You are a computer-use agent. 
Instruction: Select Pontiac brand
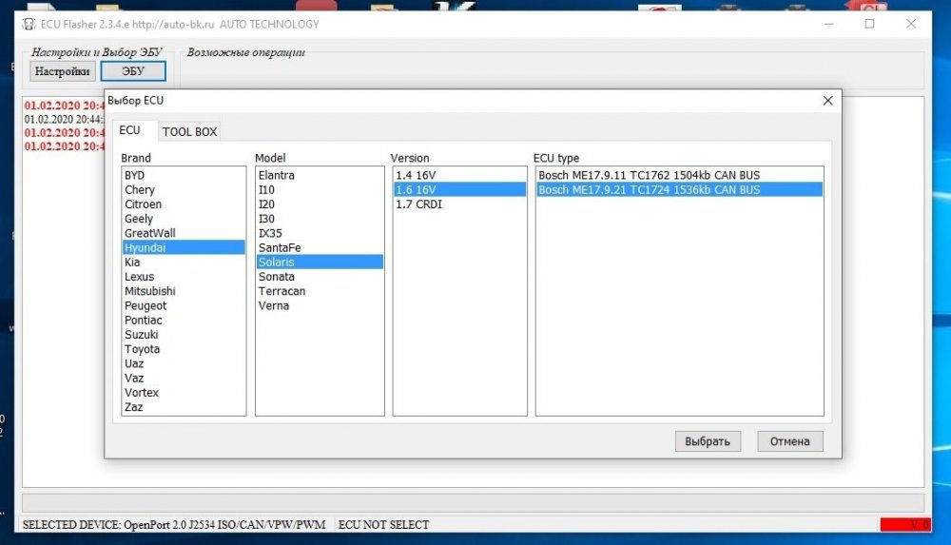[184, 321]
